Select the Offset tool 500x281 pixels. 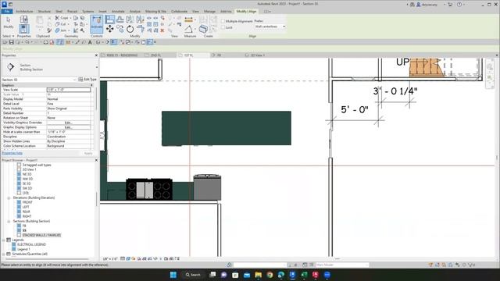(120, 20)
